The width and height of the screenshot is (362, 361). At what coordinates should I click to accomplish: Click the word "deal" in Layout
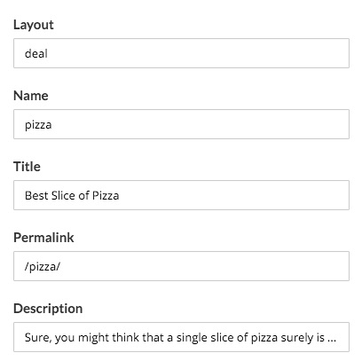point(36,53)
